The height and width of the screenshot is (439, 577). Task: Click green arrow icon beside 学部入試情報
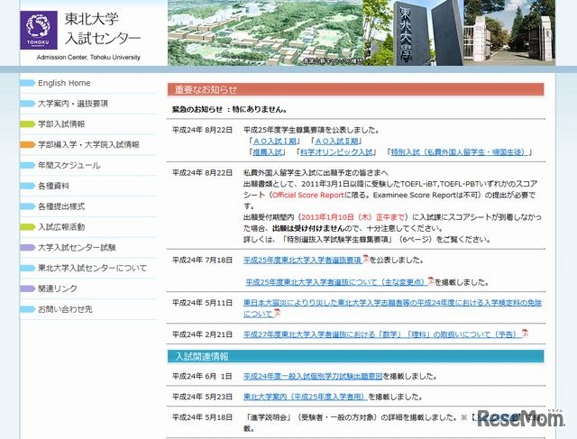(x=28, y=124)
